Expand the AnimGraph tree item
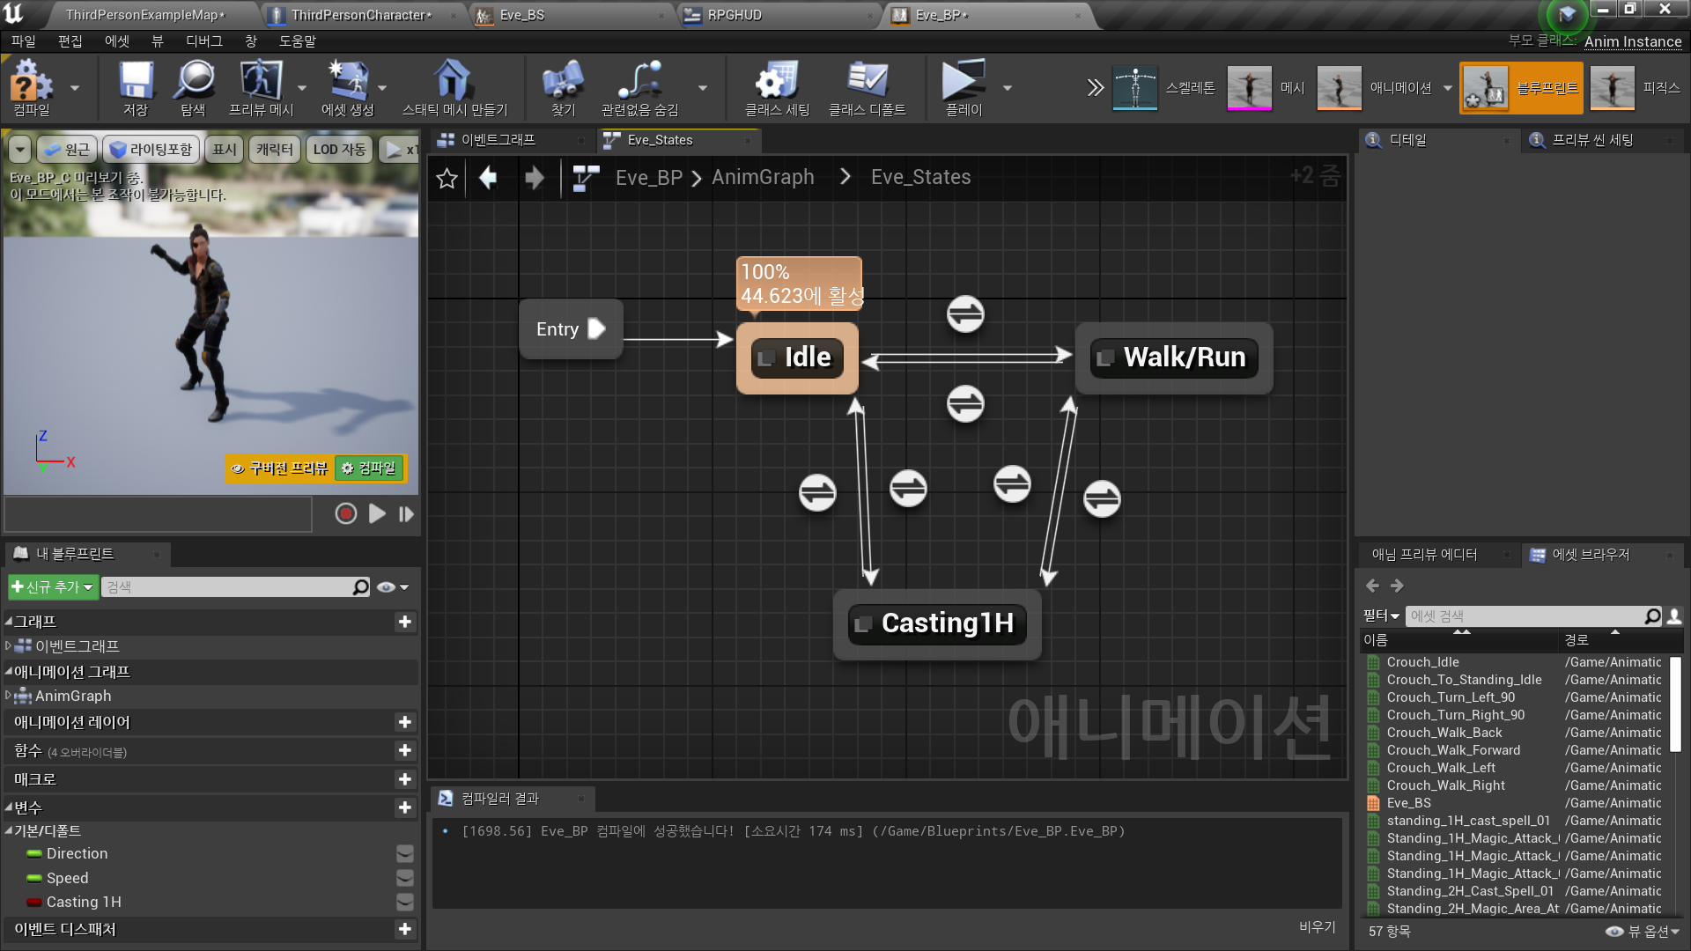Screen dimensions: 1691x951 click(x=8, y=696)
